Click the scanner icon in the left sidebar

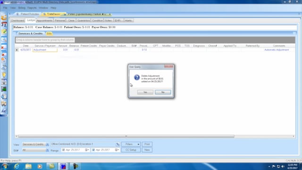(4, 67)
